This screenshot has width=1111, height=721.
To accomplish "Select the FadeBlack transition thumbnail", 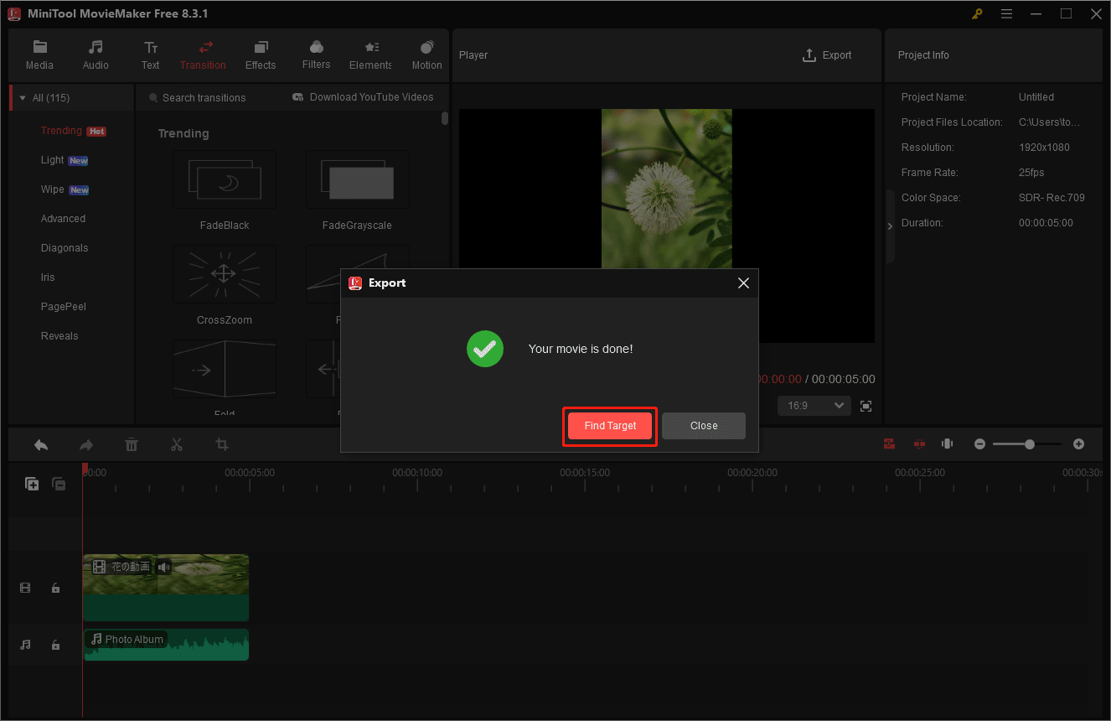I will (x=225, y=180).
